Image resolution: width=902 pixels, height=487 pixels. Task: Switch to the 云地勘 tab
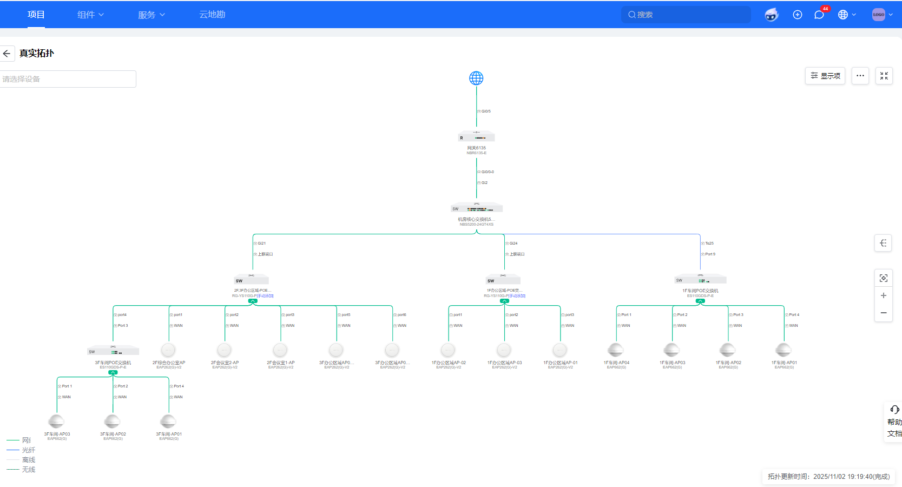coord(212,15)
